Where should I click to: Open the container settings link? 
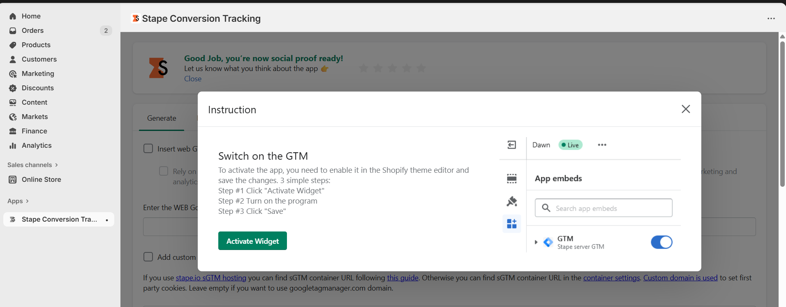[x=611, y=278]
